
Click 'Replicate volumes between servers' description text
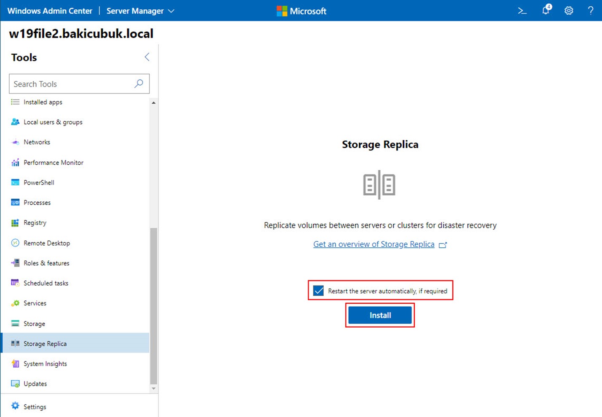point(380,225)
